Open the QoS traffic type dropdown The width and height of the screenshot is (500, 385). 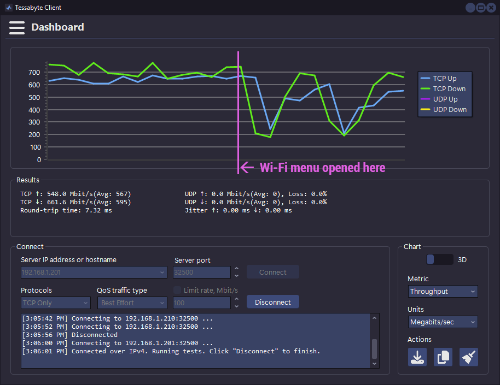[x=132, y=303]
